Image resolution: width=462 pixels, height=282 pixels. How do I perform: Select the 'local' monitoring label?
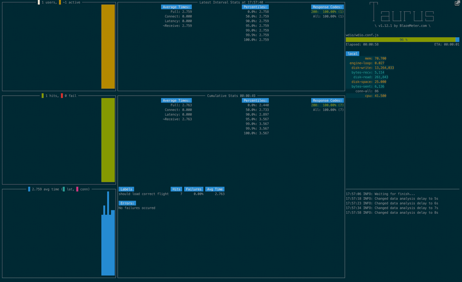tap(353, 53)
